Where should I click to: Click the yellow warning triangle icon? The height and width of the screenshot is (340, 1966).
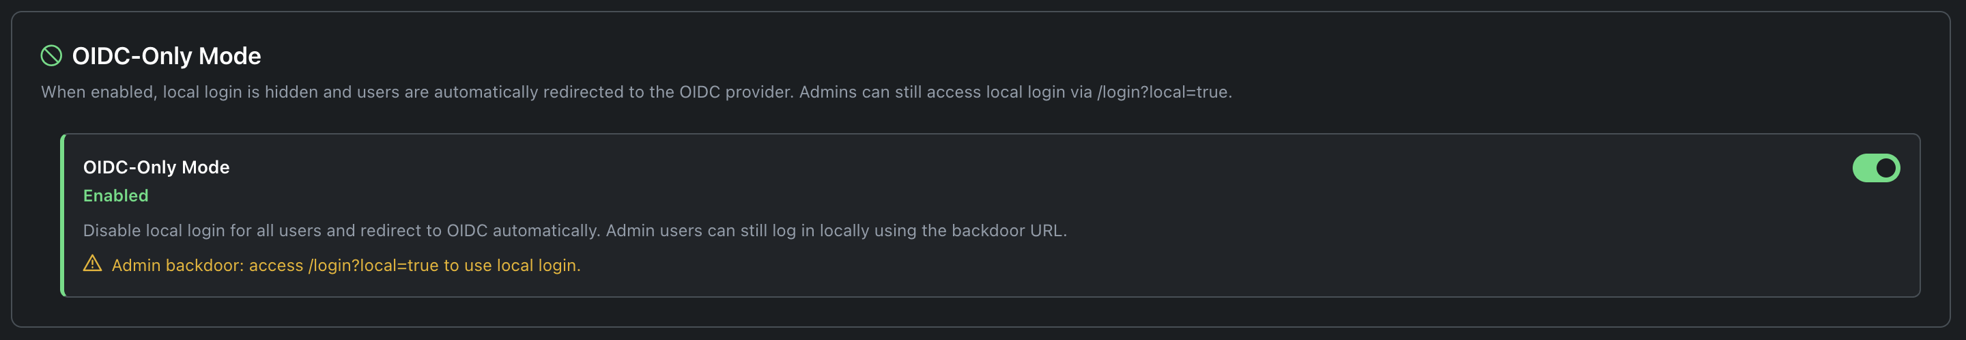coord(92,264)
